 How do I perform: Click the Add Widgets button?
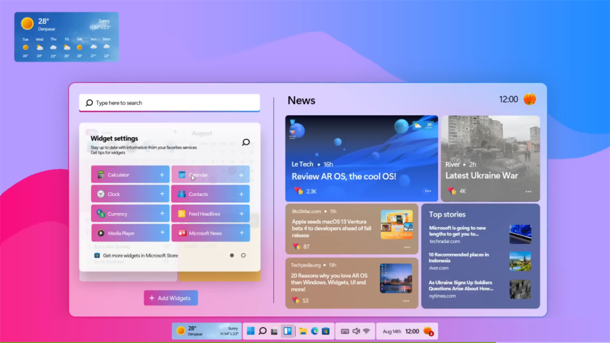[x=171, y=298]
